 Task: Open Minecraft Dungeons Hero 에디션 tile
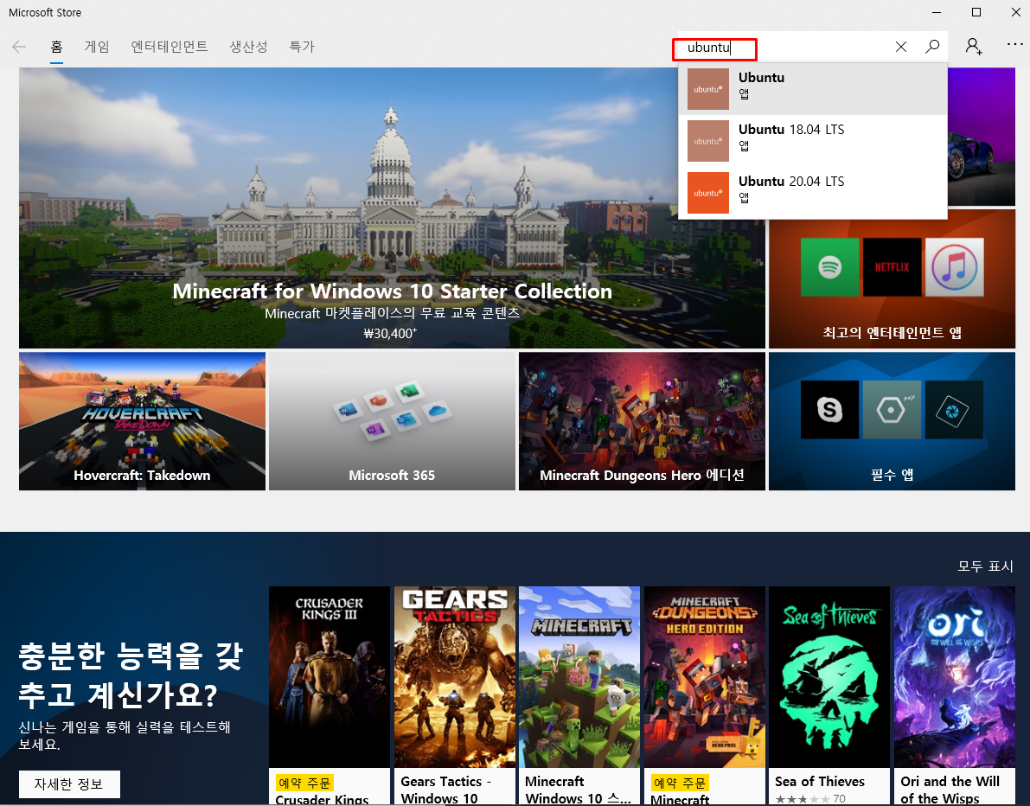tap(642, 421)
